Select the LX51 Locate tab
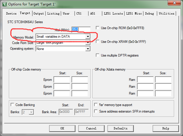 coord(113,13)
